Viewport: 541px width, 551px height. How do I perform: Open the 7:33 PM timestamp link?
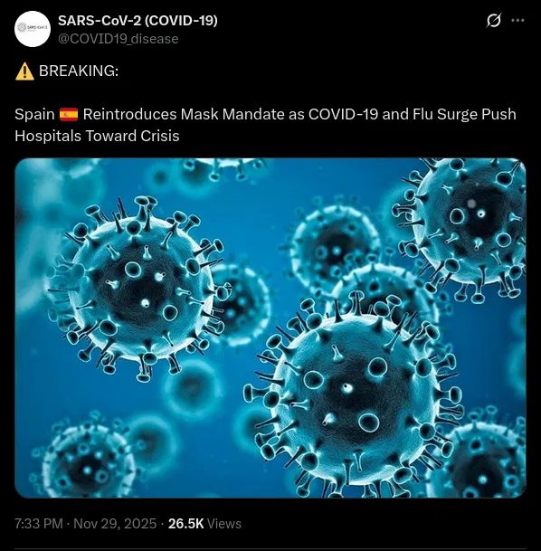39,524
